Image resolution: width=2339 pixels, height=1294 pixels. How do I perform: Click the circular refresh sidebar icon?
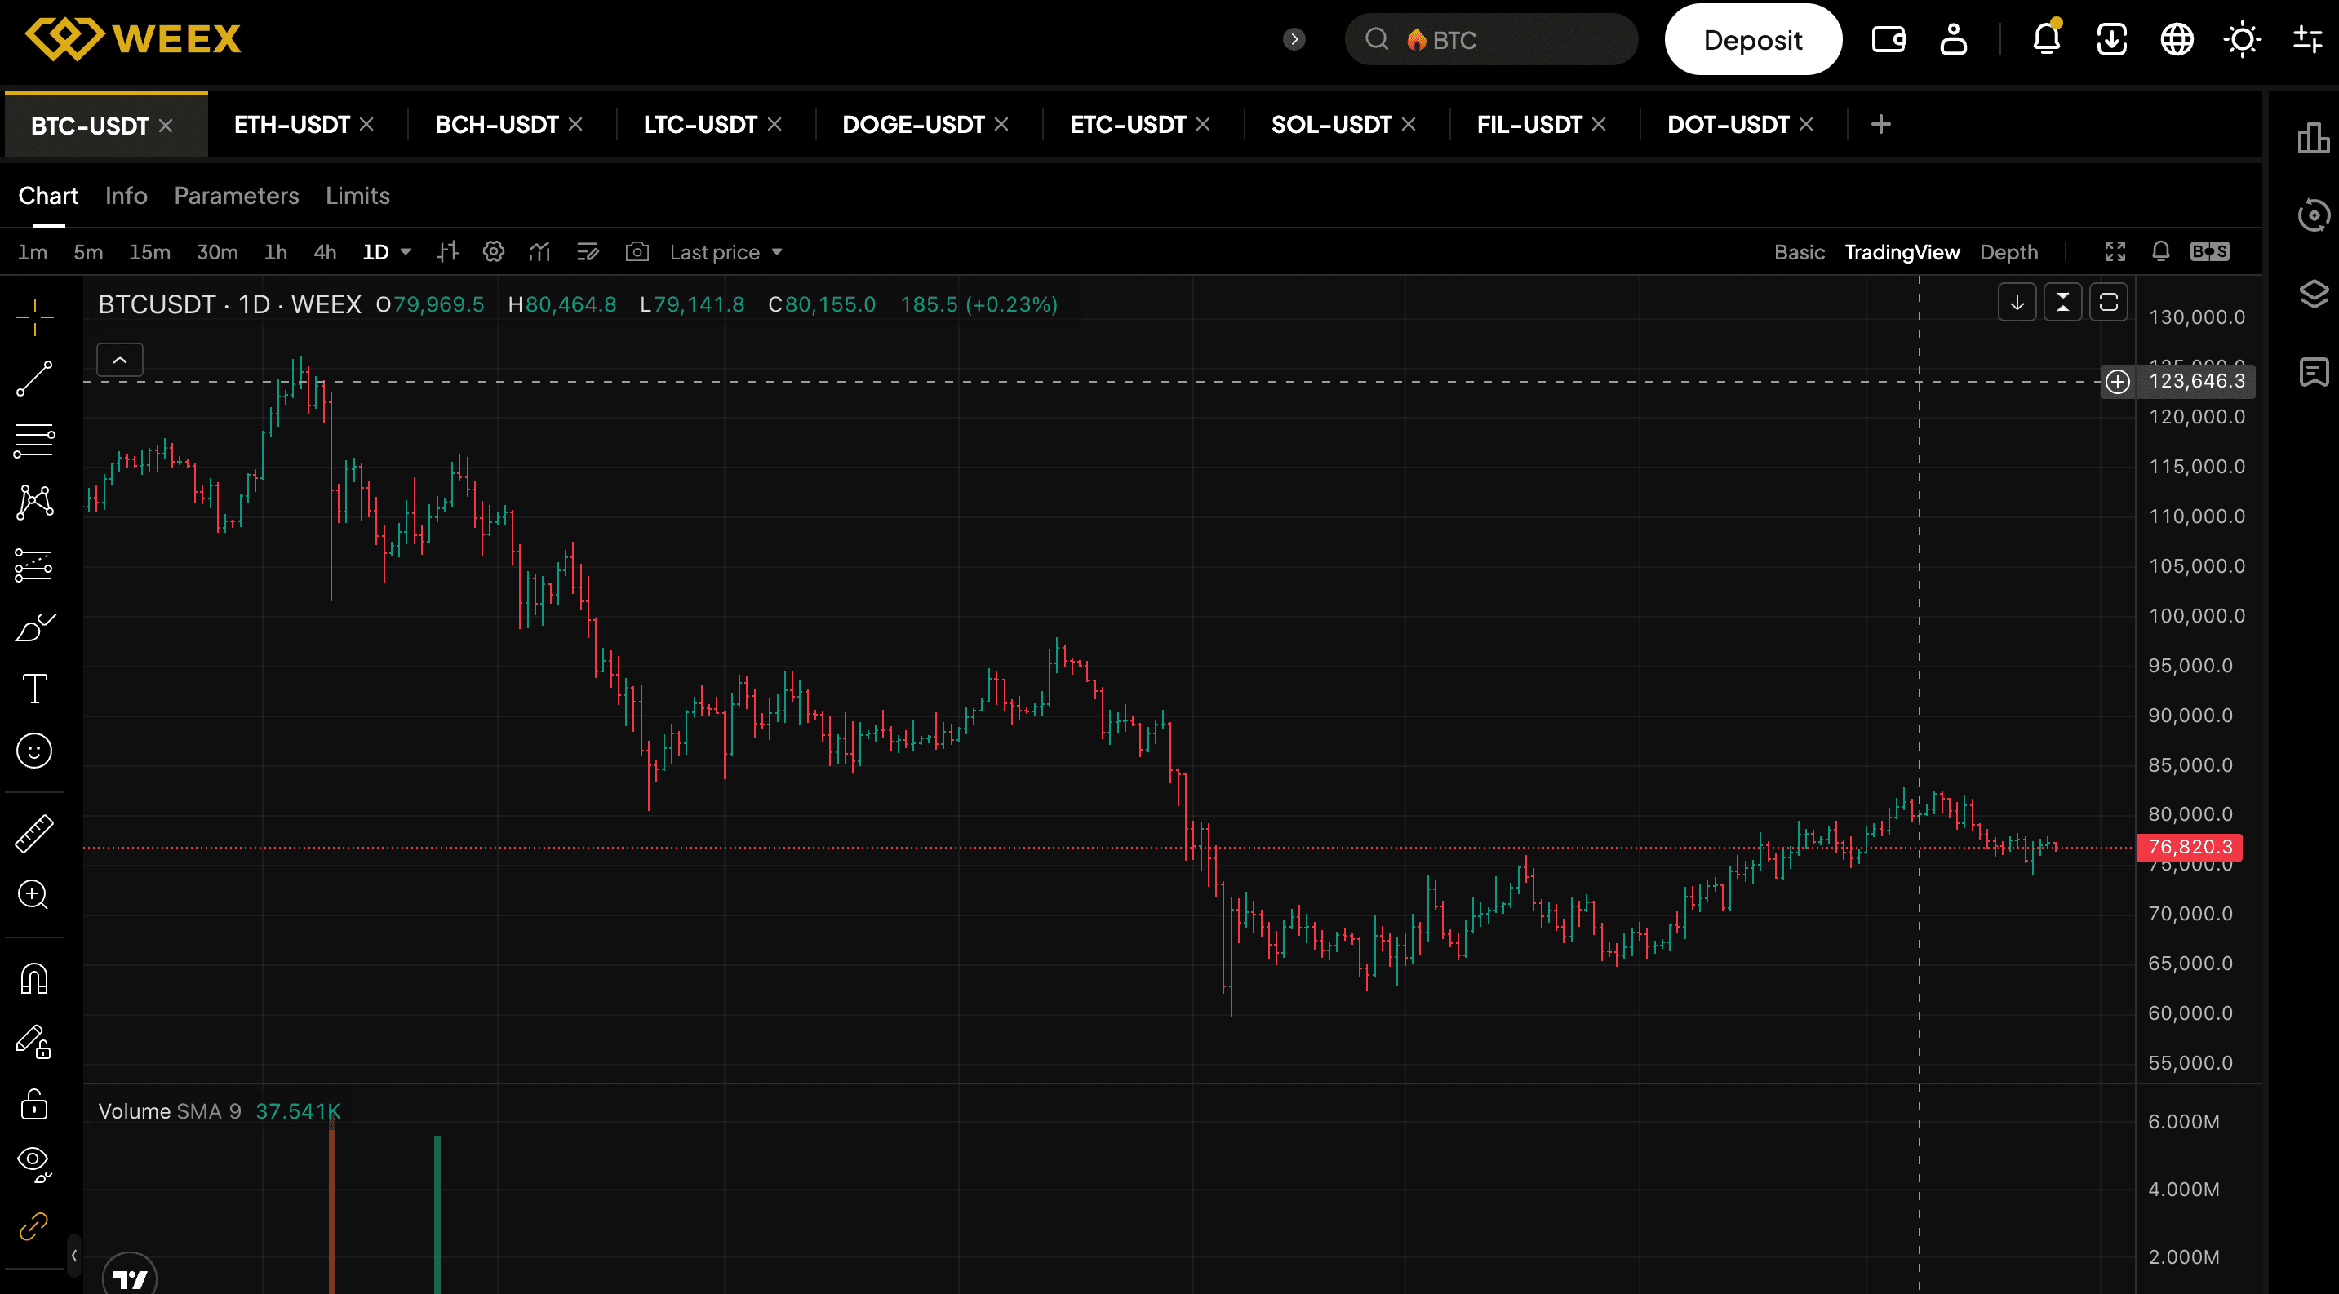pyautogui.click(x=2313, y=215)
